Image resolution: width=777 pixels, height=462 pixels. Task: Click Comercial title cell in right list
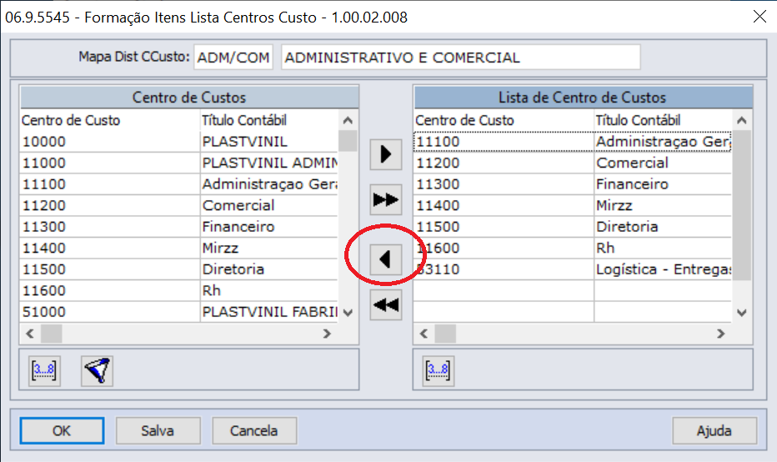point(663,163)
